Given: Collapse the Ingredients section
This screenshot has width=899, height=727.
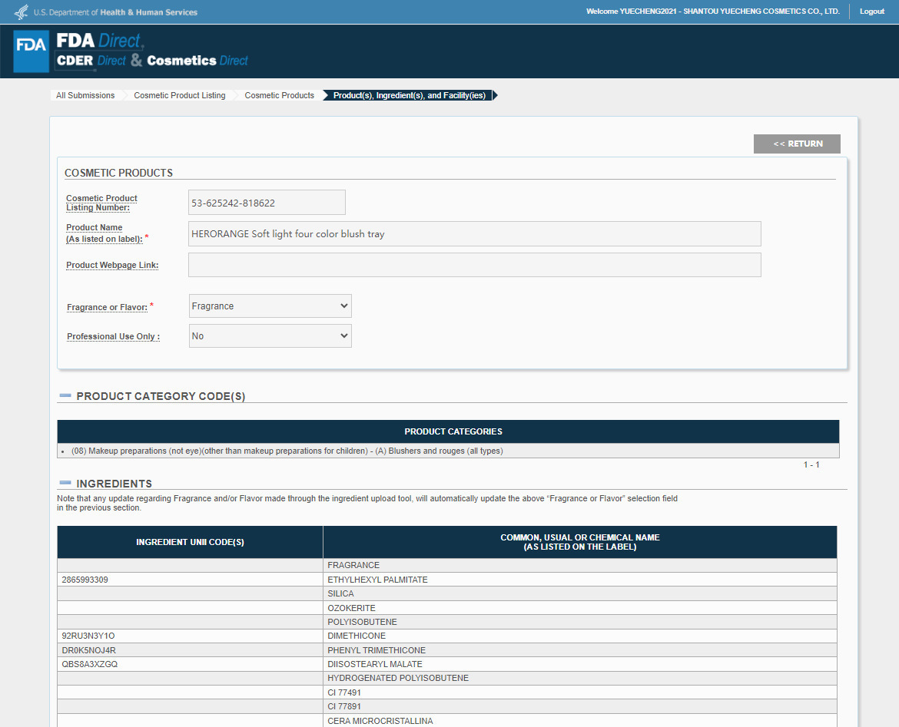Looking at the screenshot, I should 65,483.
